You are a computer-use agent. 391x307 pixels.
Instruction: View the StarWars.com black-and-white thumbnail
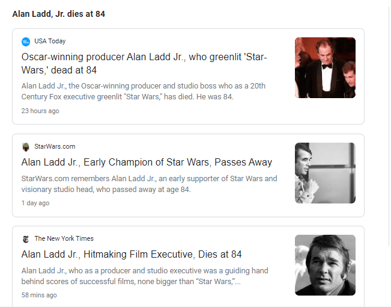[325, 173]
